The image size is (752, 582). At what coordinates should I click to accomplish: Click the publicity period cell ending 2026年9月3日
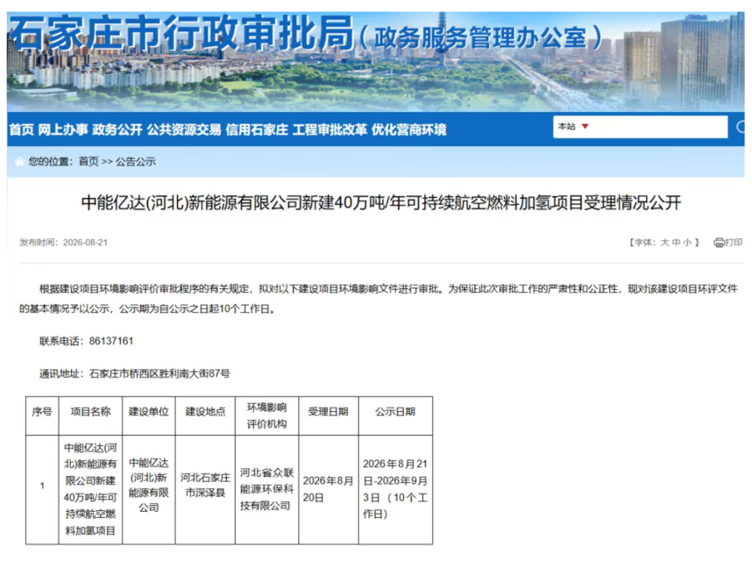395,489
